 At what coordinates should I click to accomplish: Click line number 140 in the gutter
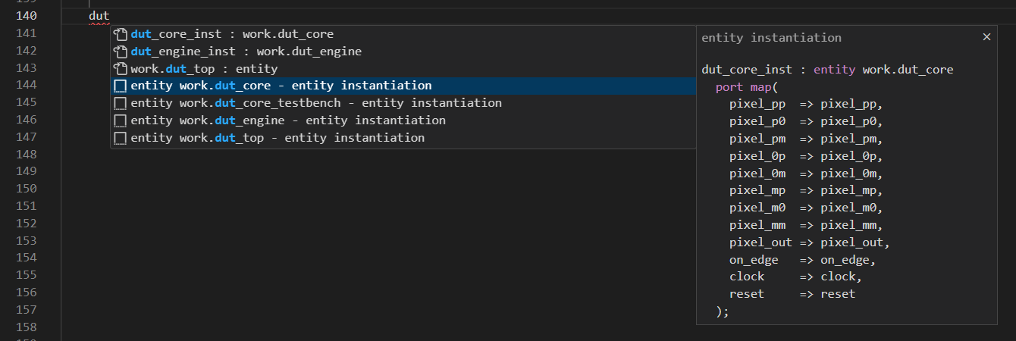coord(26,16)
